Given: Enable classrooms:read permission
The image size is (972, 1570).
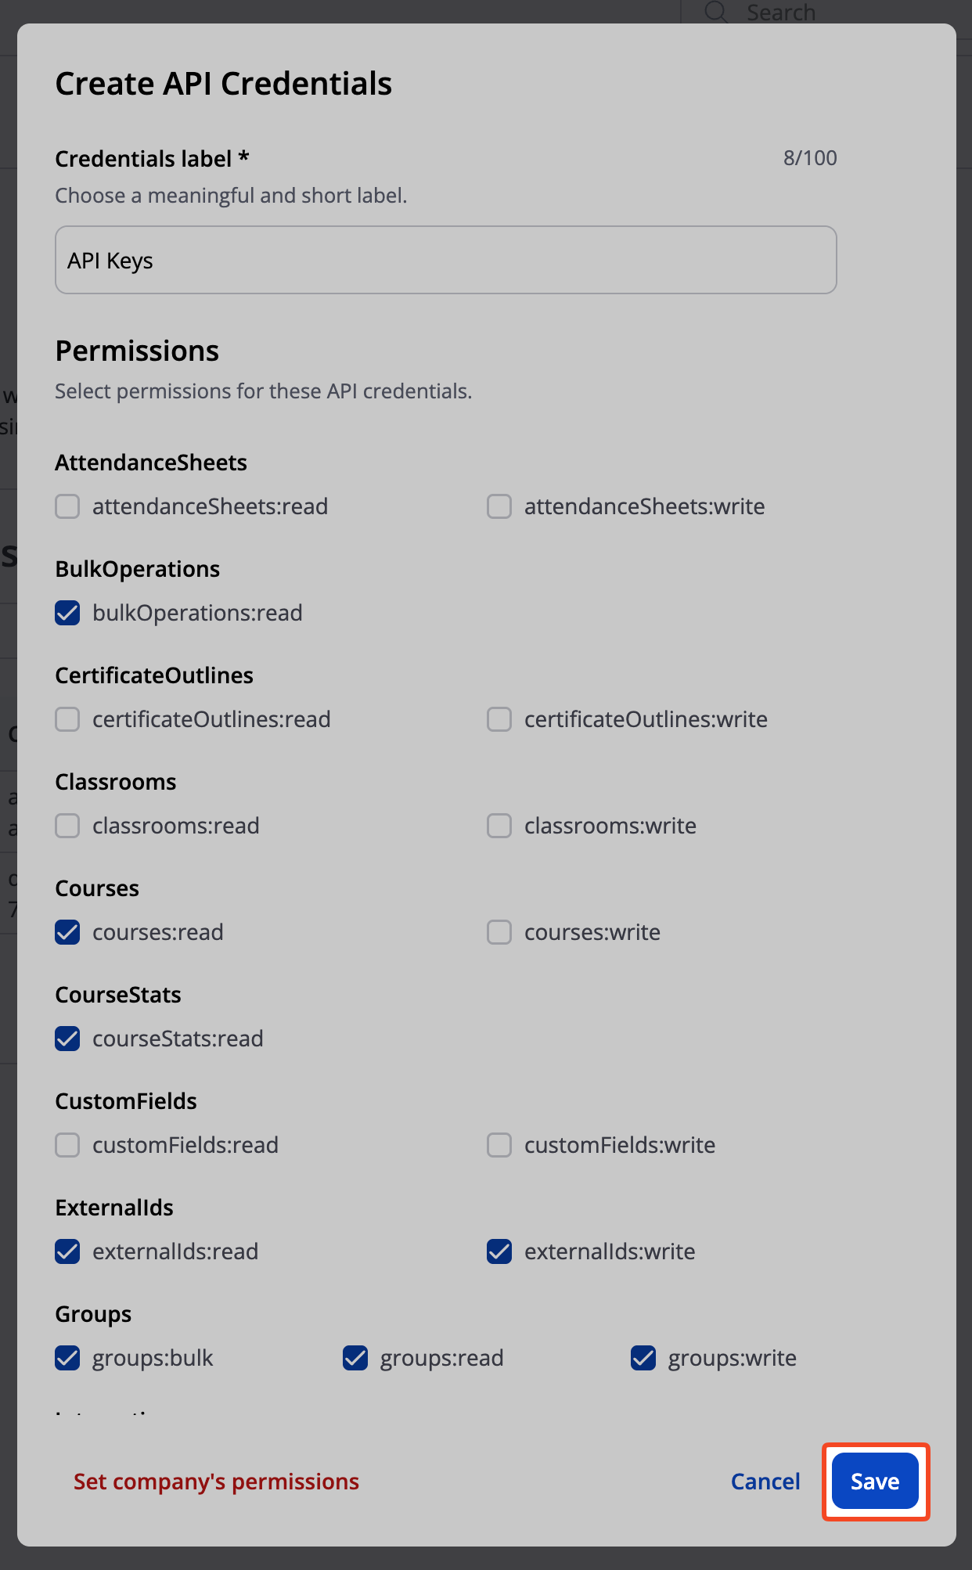Looking at the screenshot, I should [67, 826].
